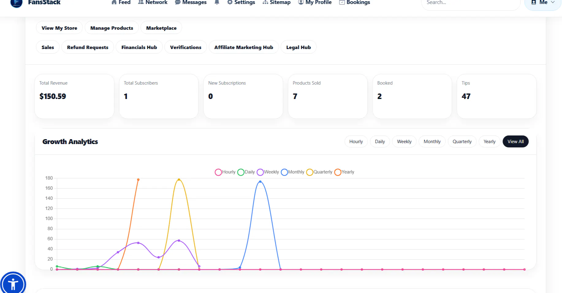Switch analytics to Daily

[380, 142]
